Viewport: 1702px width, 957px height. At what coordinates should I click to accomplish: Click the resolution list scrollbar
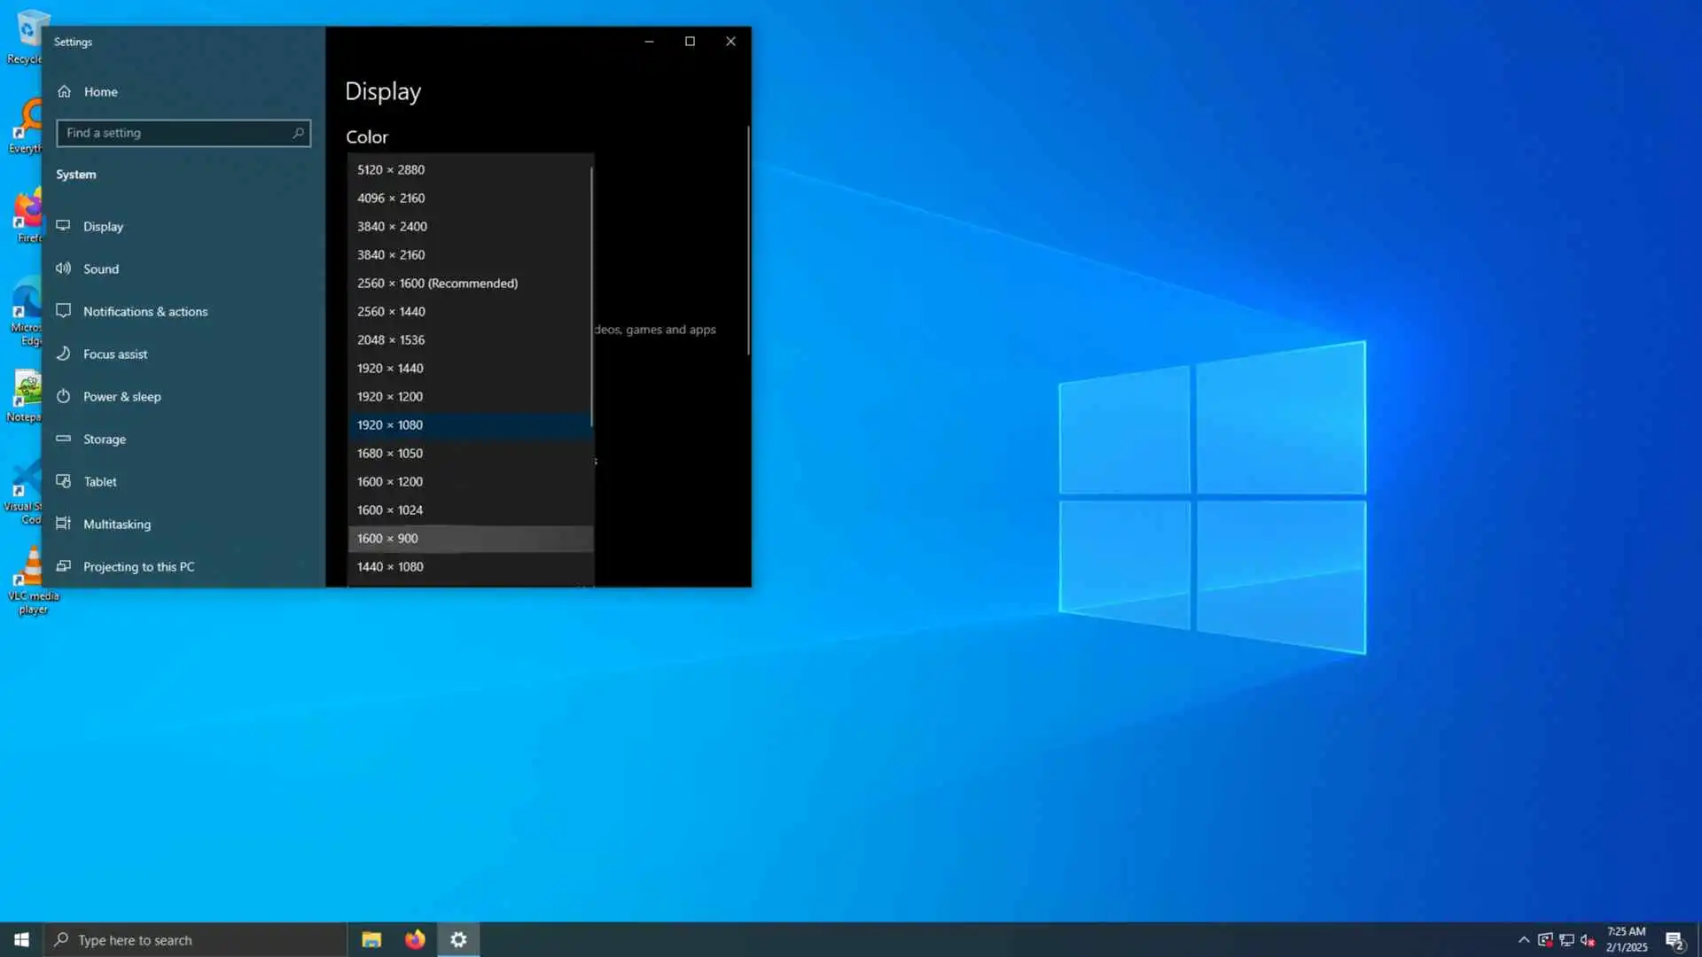pos(591,297)
